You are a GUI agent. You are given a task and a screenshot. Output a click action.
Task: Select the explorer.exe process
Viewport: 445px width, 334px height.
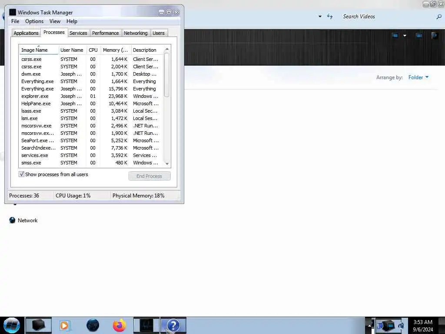pyautogui.click(x=91, y=96)
